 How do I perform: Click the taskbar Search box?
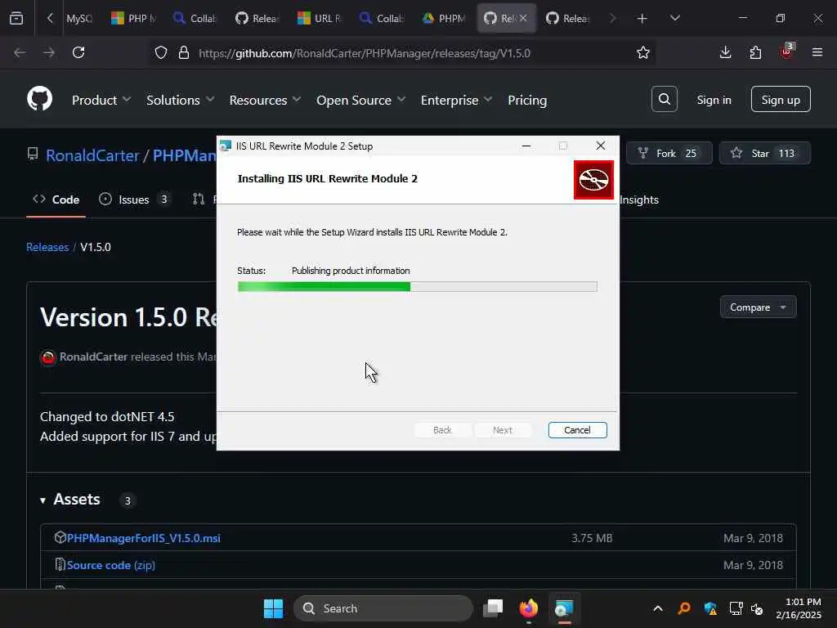383,608
